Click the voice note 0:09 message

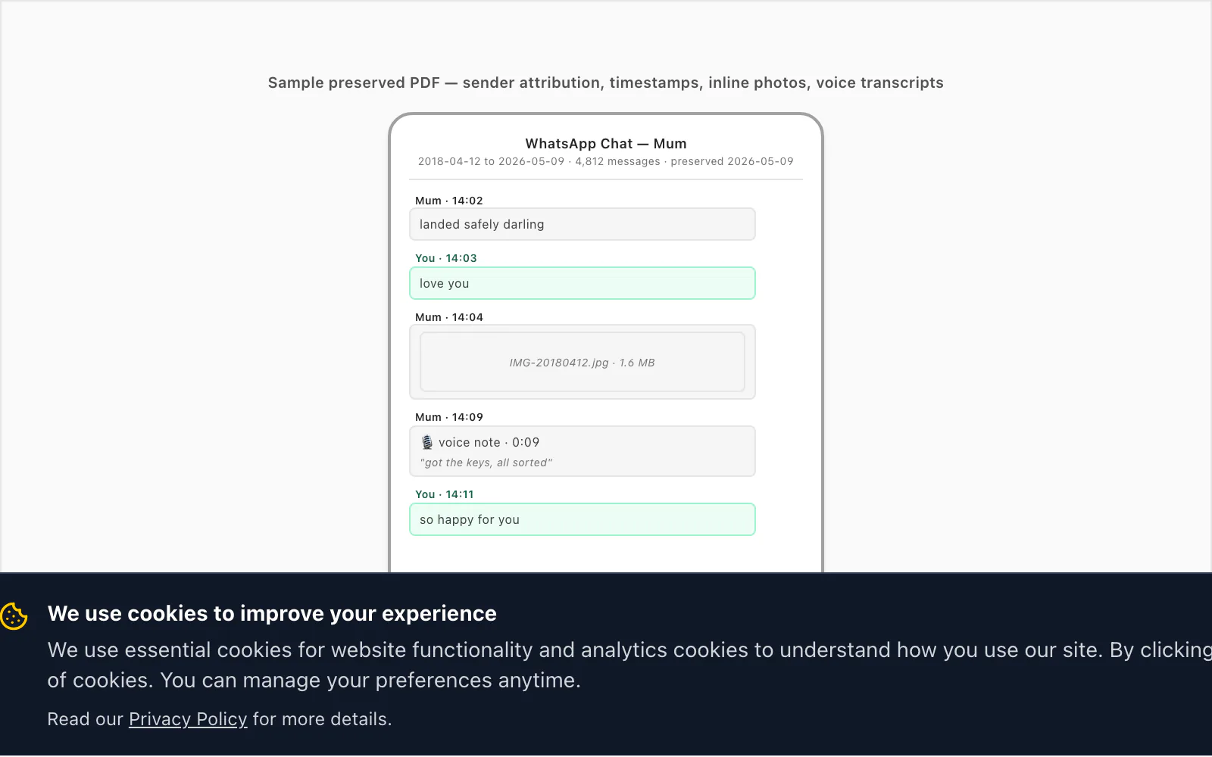(x=583, y=451)
